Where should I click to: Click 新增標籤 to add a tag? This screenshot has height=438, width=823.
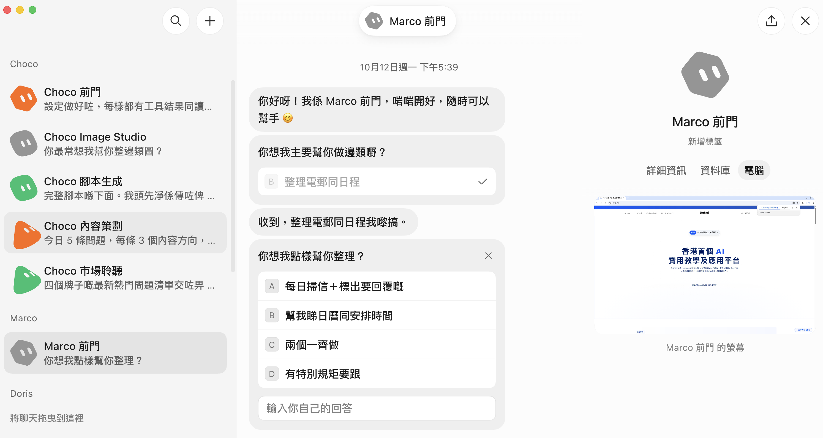(x=705, y=141)
